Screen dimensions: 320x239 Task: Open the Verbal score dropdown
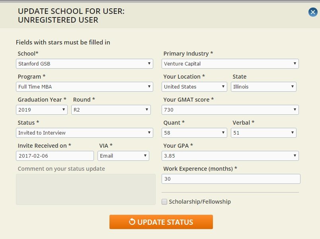(263, 133)
